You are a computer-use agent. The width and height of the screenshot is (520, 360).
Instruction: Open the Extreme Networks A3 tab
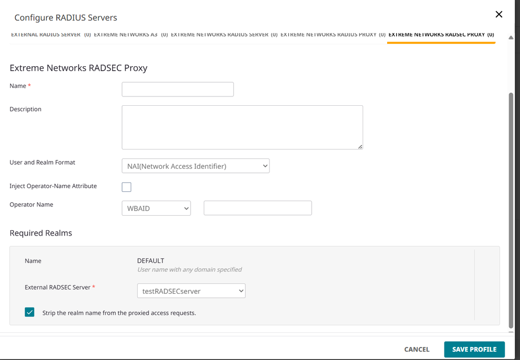point(130,35)
